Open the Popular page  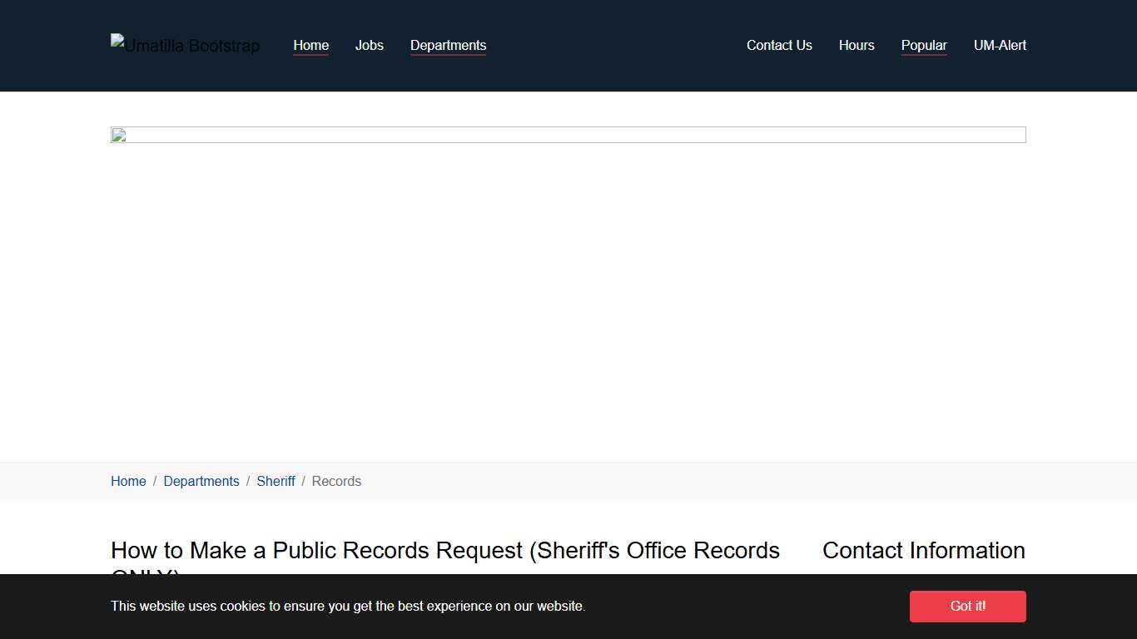tap(924, 46)
